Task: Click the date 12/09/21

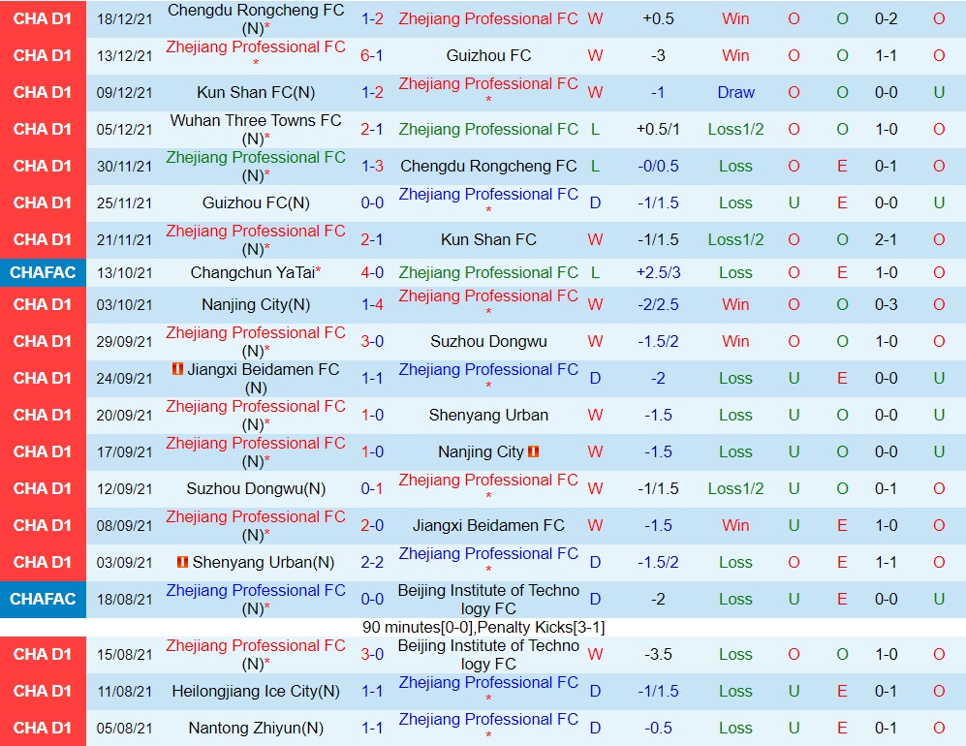Action: [x=124, y=488]
